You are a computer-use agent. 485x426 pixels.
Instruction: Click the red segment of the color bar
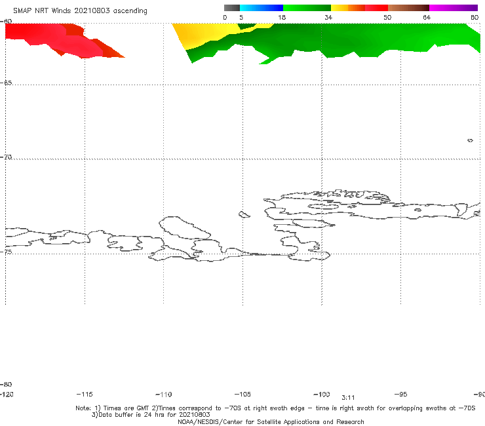click(376, 8)
